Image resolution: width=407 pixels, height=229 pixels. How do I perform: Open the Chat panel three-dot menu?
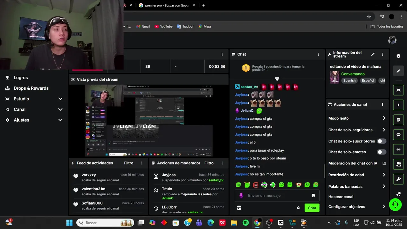pyautogui.click(x=318, y=54)
